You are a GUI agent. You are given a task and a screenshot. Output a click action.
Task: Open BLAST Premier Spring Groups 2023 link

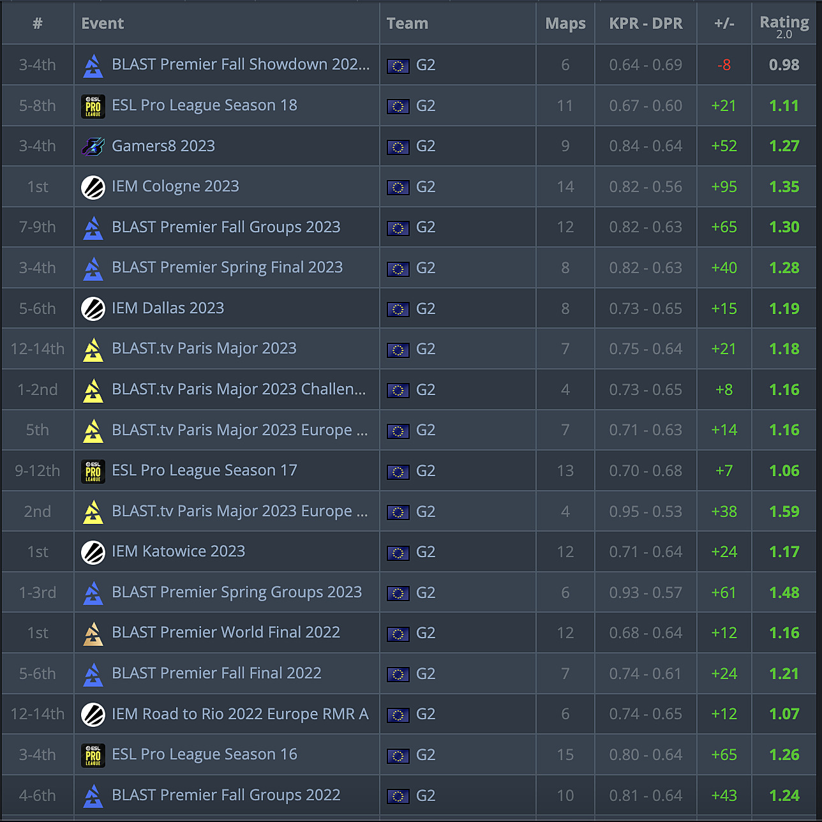pyautogui.click(x=237, y=592)
